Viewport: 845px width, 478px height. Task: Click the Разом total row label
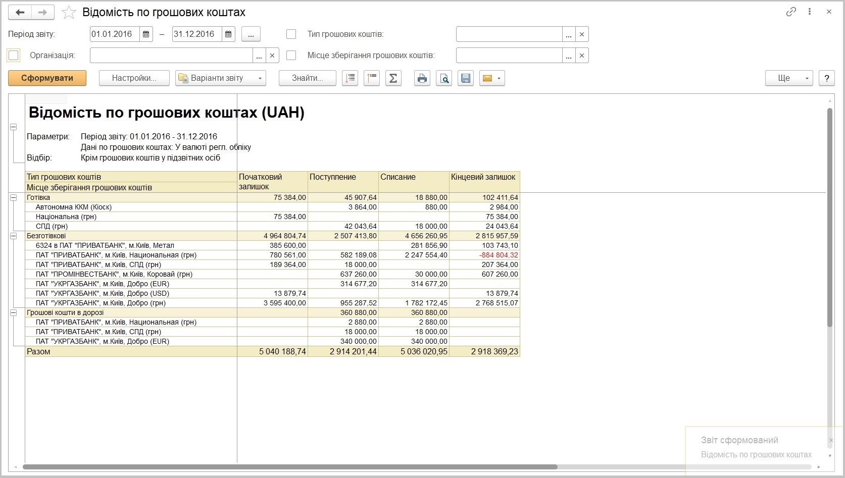(x=38, y=351)
